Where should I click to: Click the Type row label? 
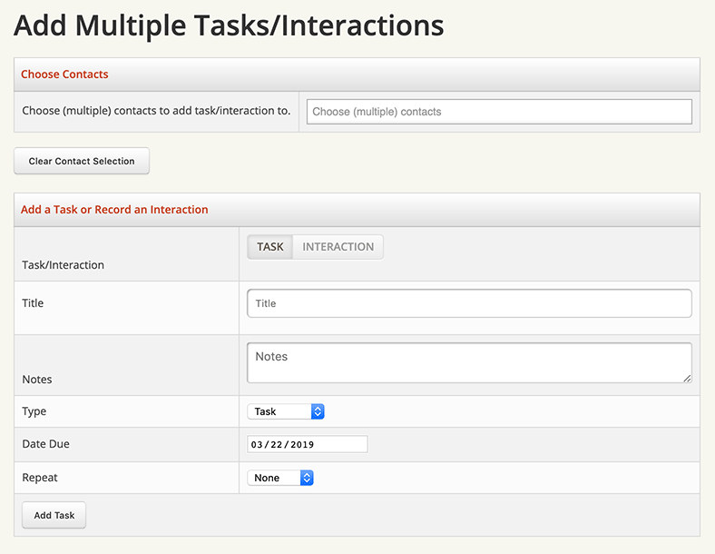tap(34, 411)
